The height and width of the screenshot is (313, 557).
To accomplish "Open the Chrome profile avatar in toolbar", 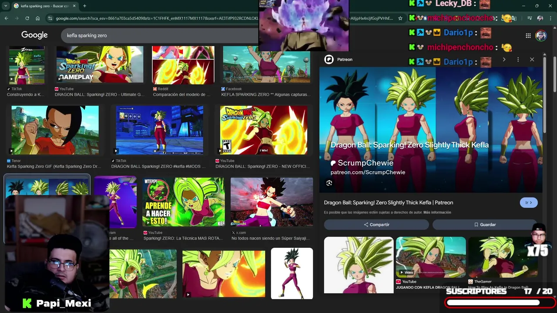I will [540, 18].
